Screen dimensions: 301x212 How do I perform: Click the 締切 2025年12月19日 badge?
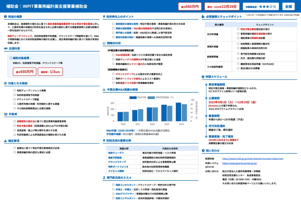tap(222, 7)
